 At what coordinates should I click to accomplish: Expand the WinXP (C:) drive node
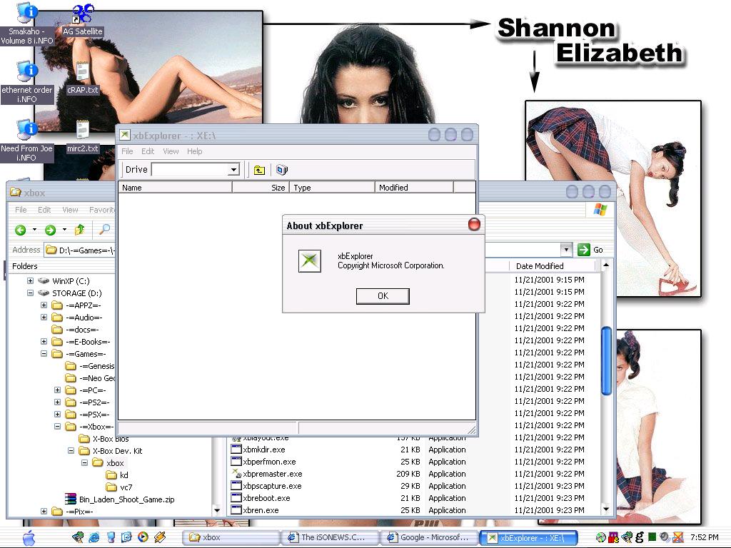coord(30,280)
